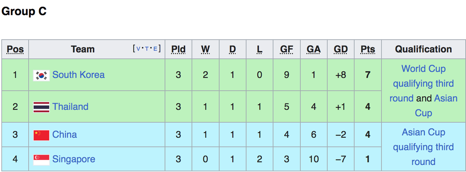
Task: Click the South Korea flag icon
Action: coord(41,75)
